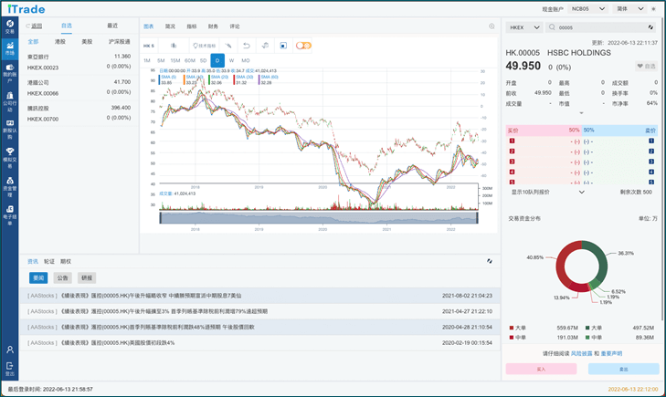Open 资金管理 in the left sidebar
Screen dimensions: 666x397
tap(10, 184)
